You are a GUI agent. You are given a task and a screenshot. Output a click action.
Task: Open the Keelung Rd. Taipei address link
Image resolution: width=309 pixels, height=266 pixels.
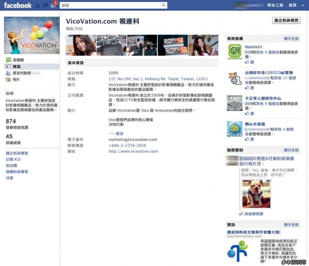(158, 79)
